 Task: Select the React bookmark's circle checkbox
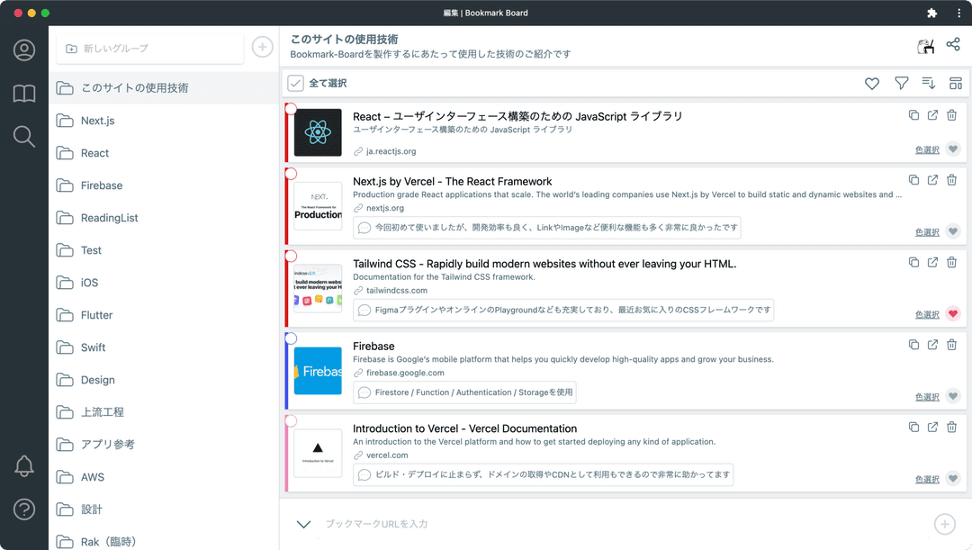click(x=291, y=109)
